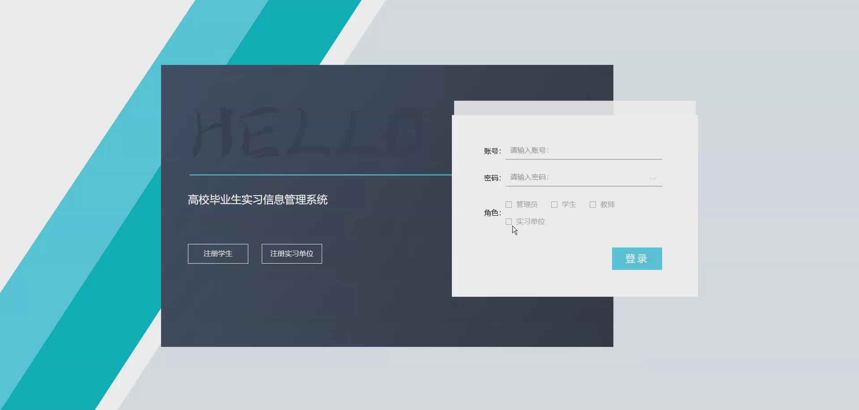This screenshot has height=410, width=859.
Task: Click the 注册实习单位 registration button
Action: [291, 253]
